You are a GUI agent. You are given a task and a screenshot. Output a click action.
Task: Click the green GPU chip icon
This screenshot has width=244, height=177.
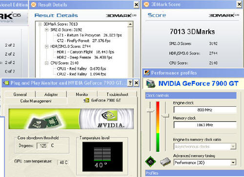point(150,161)
